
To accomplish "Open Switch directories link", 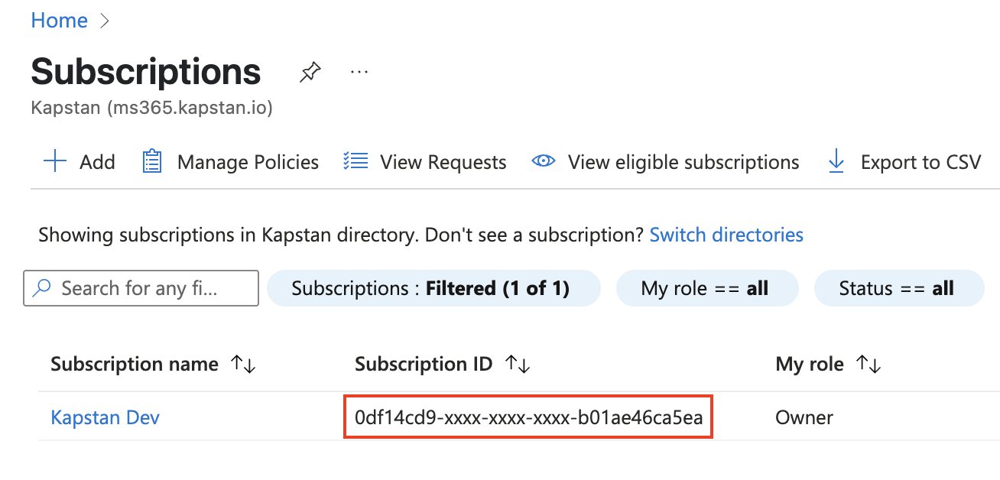I will [x=726, y=235].
